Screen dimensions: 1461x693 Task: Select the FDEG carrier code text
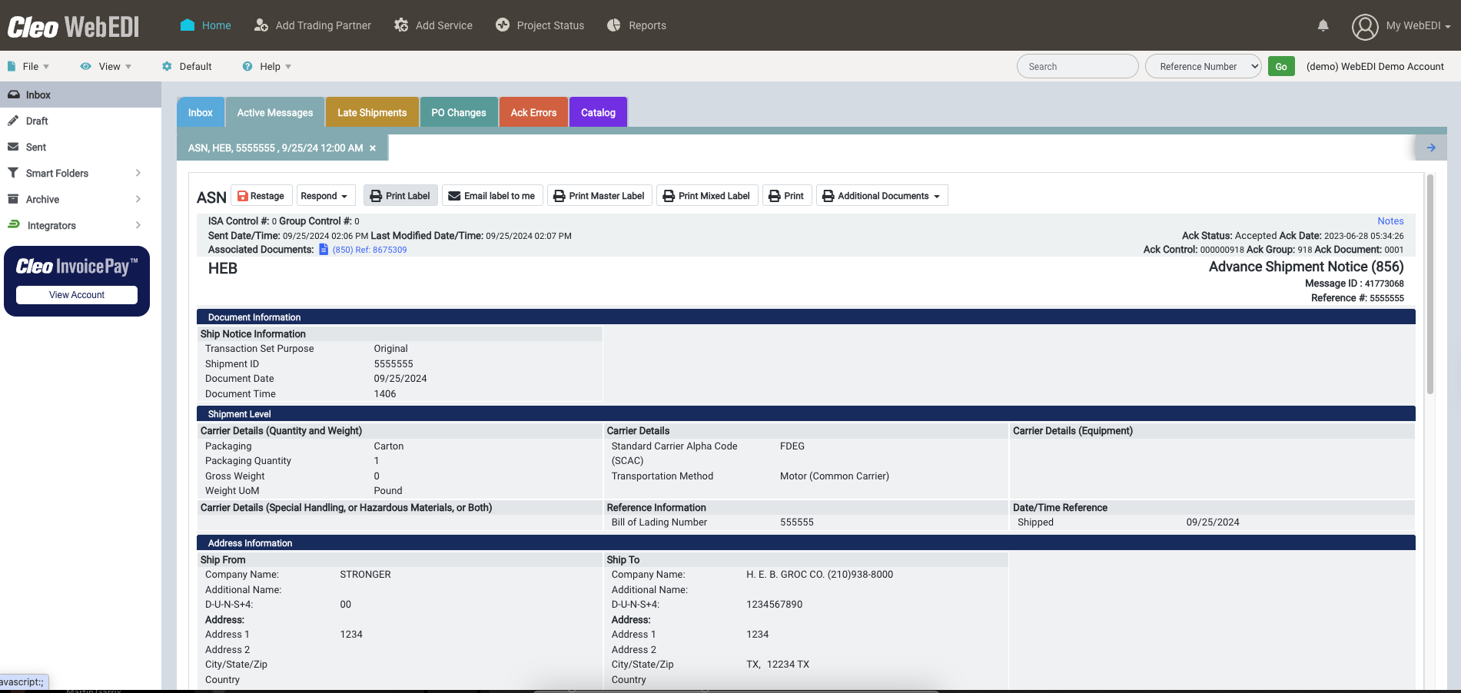[x=792, y=446]
